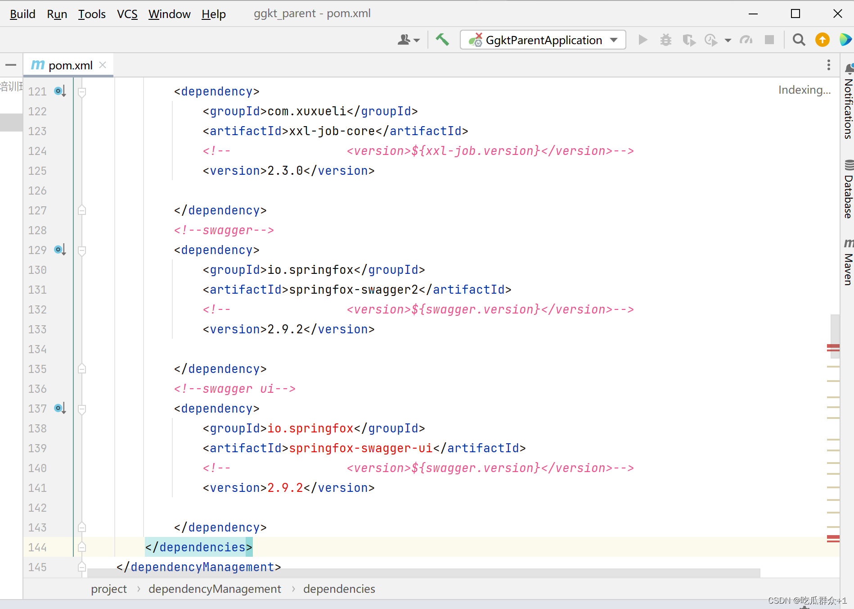854x609 pixels.
Task: Collapse the dependency fold at line 121
Action: tap(82, 92)
